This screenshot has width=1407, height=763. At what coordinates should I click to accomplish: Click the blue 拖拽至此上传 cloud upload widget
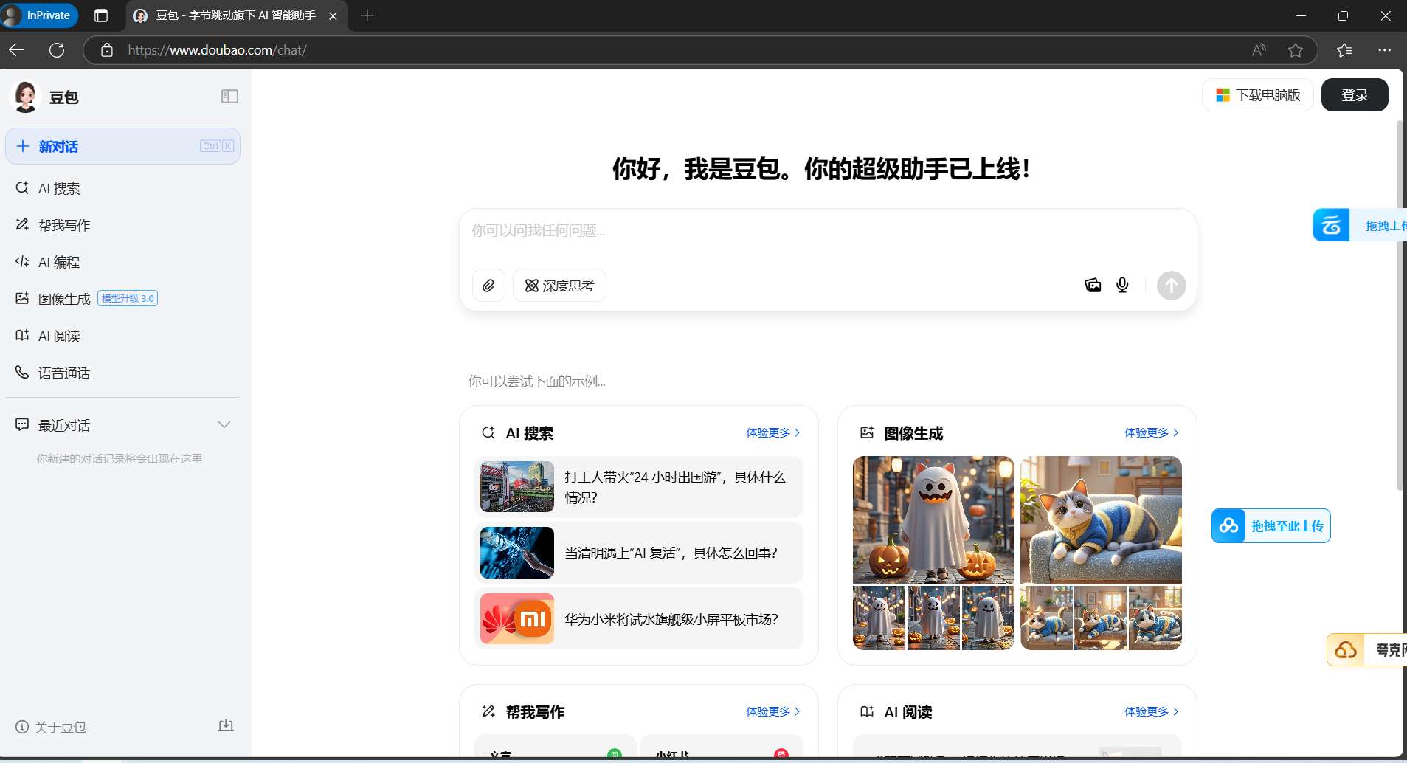click(x=1271, y=526)
